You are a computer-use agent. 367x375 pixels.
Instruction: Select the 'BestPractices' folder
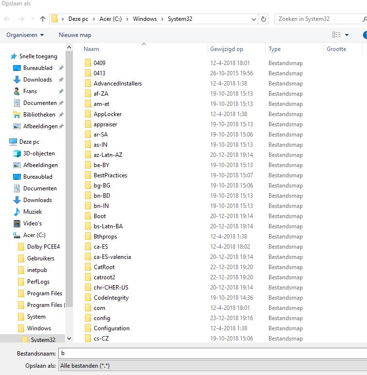click(x=110, y=175)
